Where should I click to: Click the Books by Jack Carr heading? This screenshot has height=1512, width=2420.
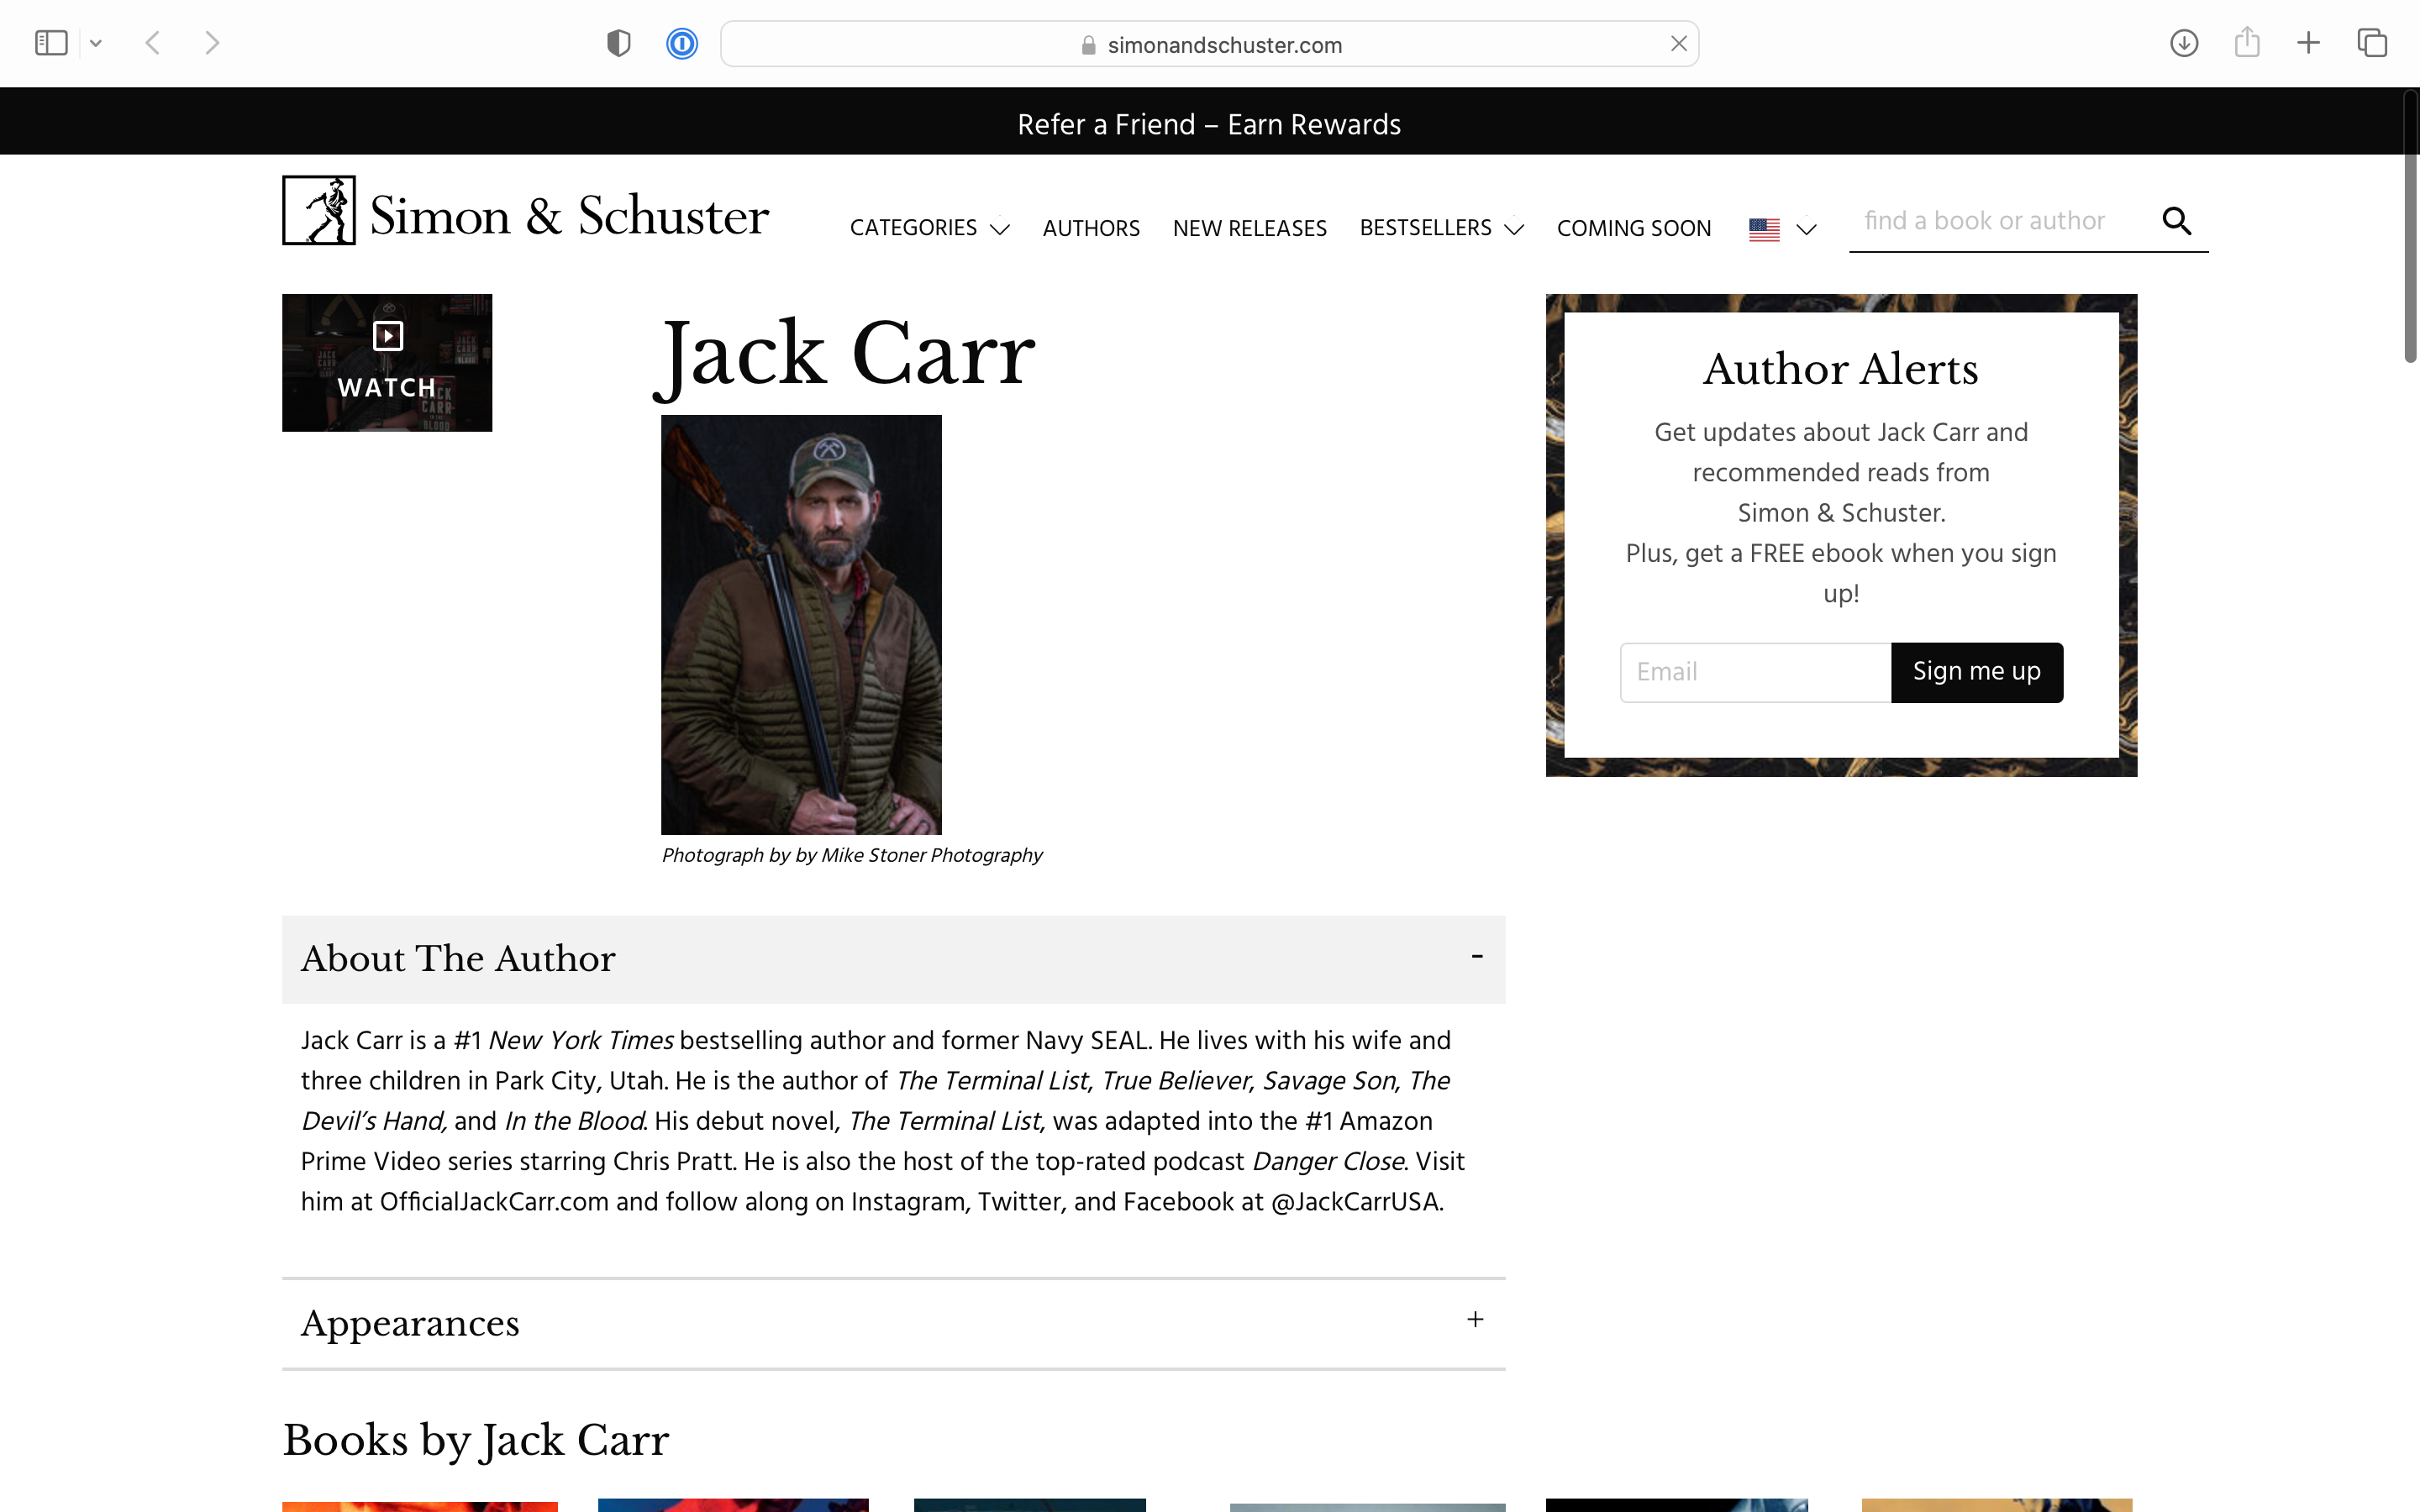pyautogui.click(x=476, y=1440)
